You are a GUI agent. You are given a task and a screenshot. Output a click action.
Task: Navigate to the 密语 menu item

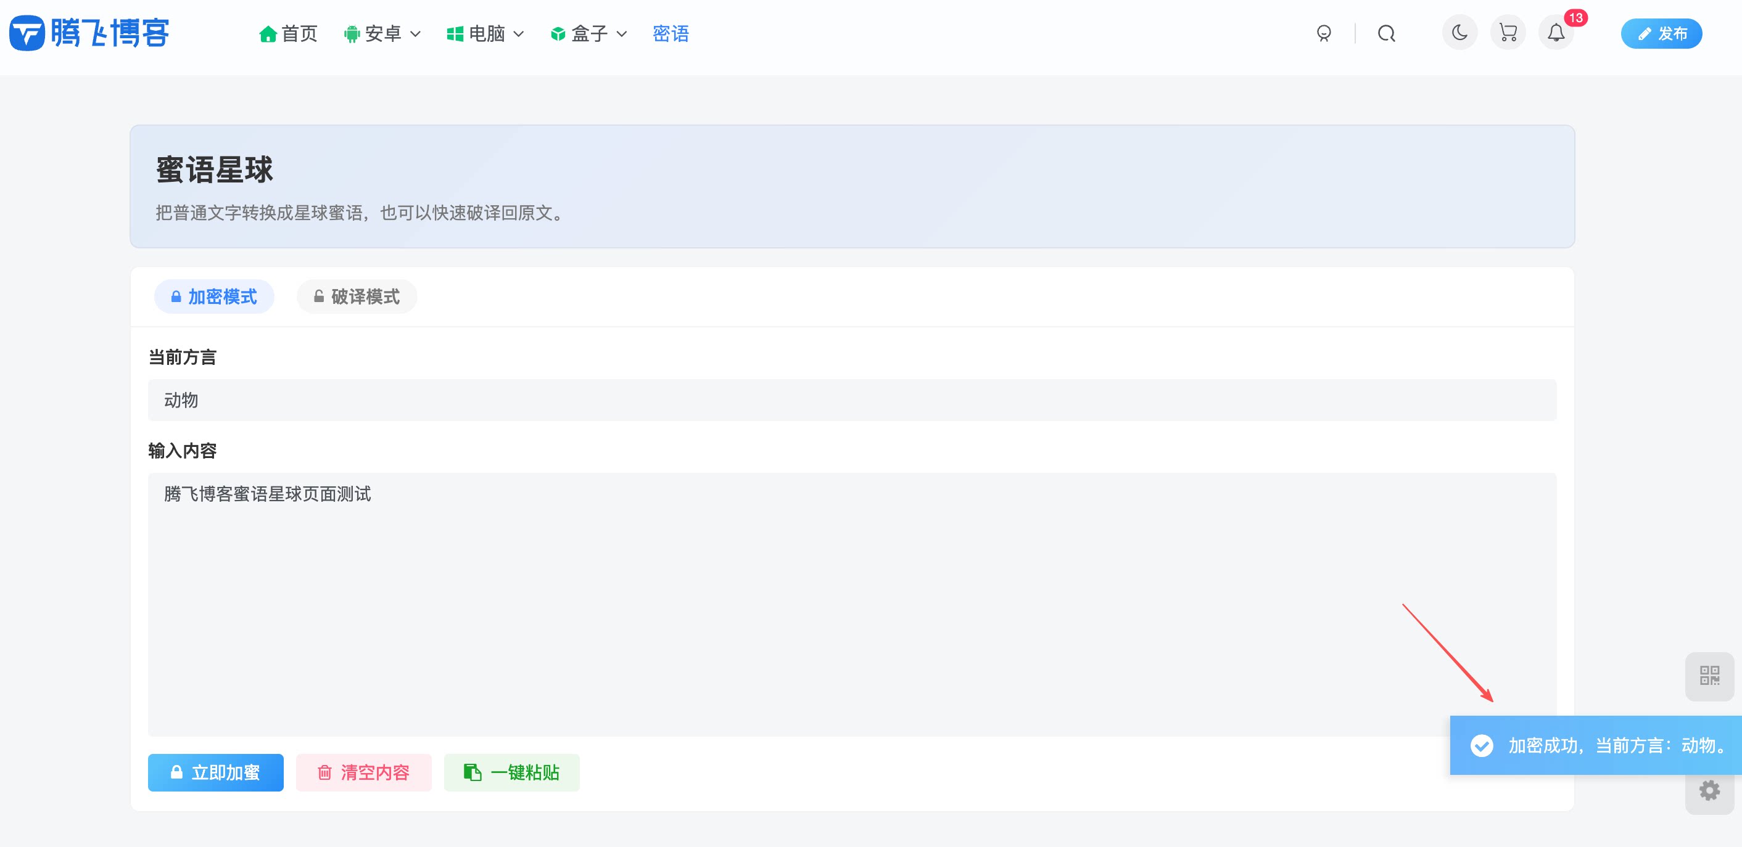coord(671,33)
